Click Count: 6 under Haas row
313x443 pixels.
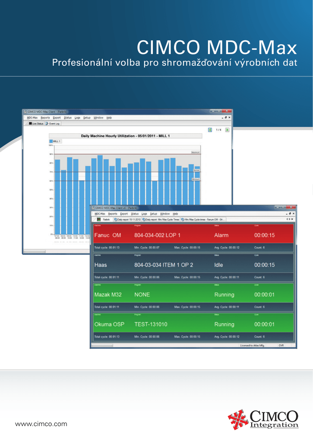[259, 277]
